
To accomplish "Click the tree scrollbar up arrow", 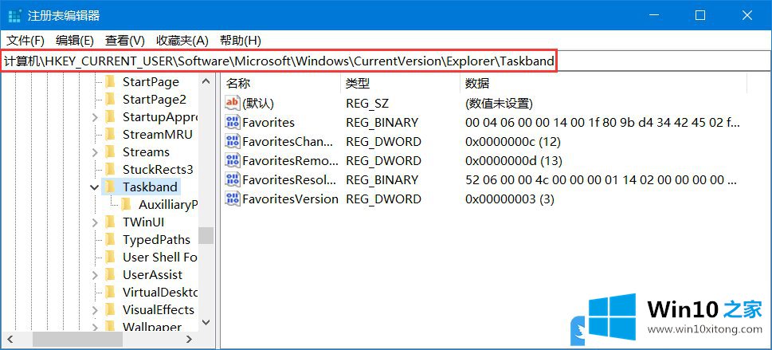I will (206, 81).
